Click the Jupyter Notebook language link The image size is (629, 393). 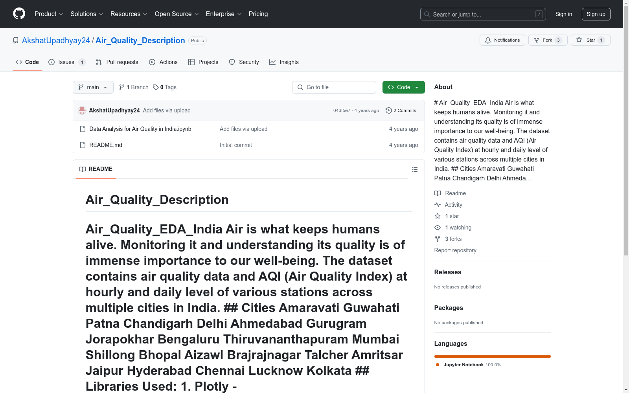click(468, 365)
